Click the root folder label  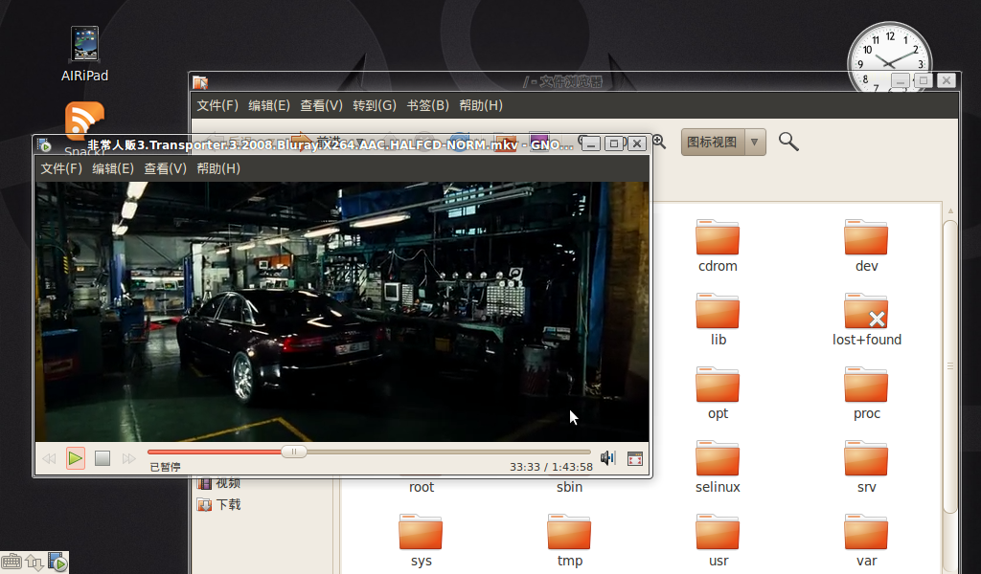(422, 487)
